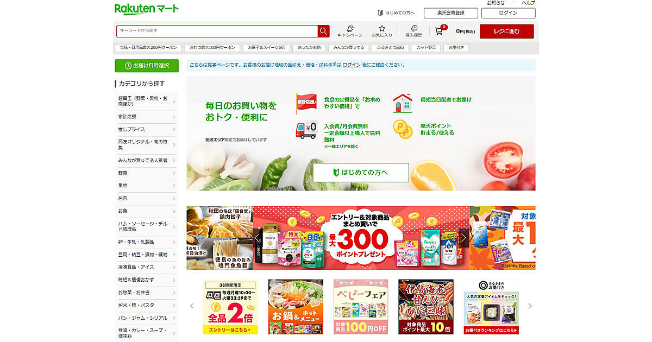Viewport: 652px width, 342px height.
Task: Click the Rakuten マート logo
Action: (147, 9)
